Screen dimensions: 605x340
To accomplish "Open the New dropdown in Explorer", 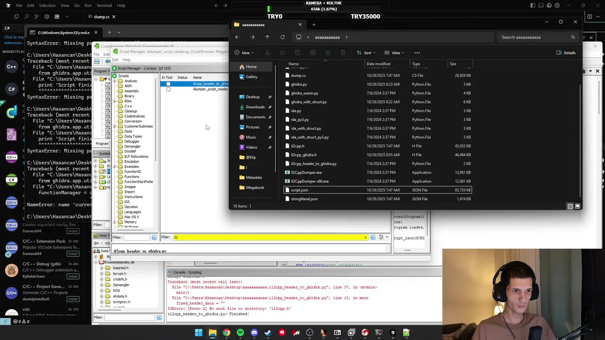I will click(x=244, y=53).
